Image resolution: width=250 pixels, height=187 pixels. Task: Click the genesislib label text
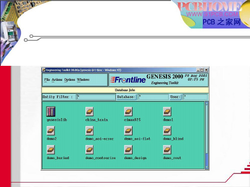click(x=57, y=120)
